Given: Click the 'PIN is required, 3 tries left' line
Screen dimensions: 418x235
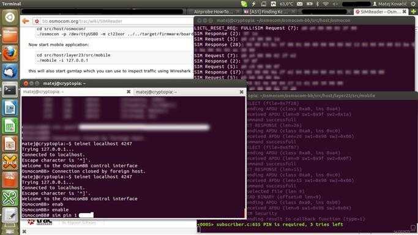Looking at the screenshot, I should (x=270, y=225).
